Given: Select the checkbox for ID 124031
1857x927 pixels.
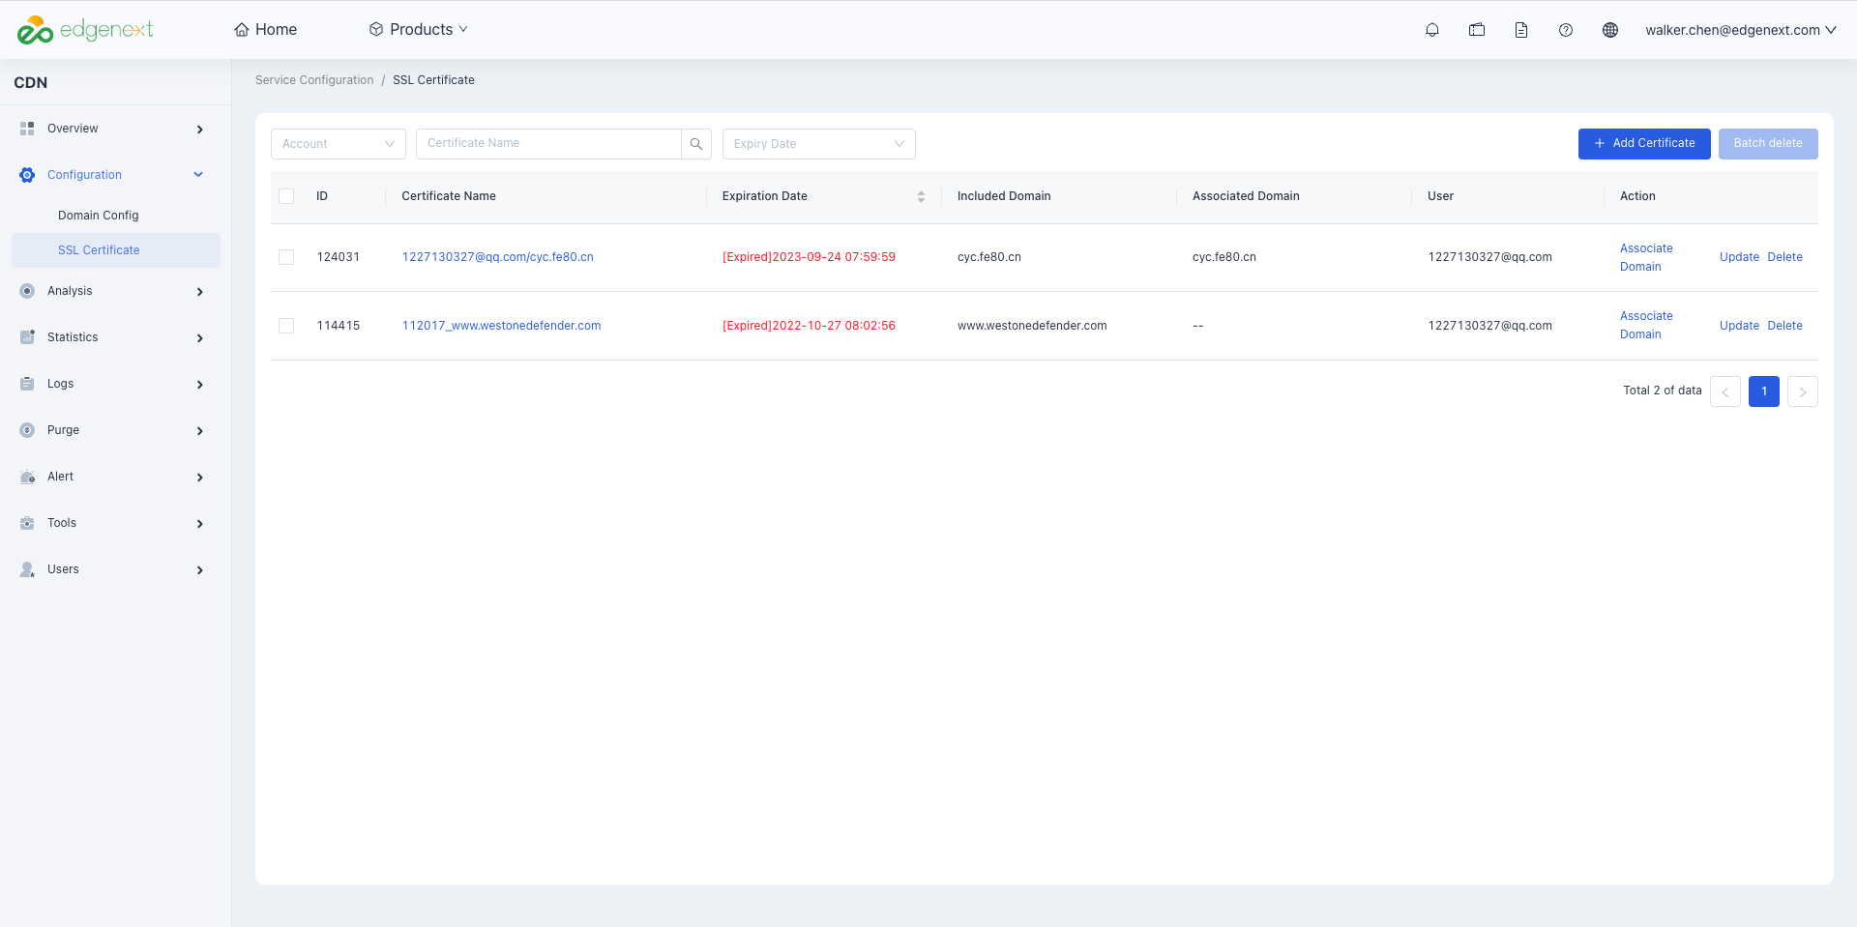Looking at the screenshot, I should tap(286, 257).
